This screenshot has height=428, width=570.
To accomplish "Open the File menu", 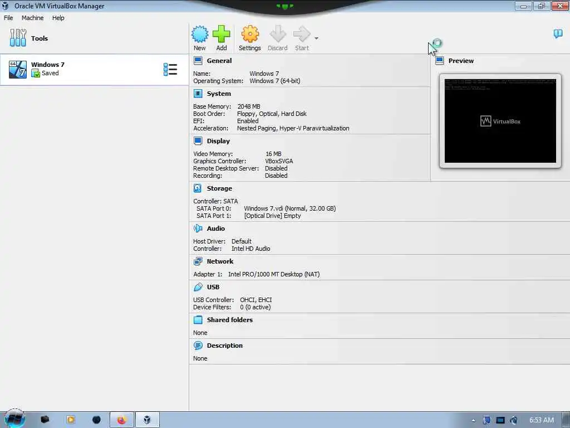I will coord(8,18).
